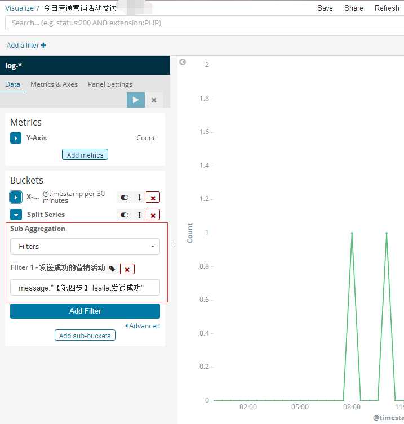Click the 08:00 x-axis tick label

tap(352, 407)
